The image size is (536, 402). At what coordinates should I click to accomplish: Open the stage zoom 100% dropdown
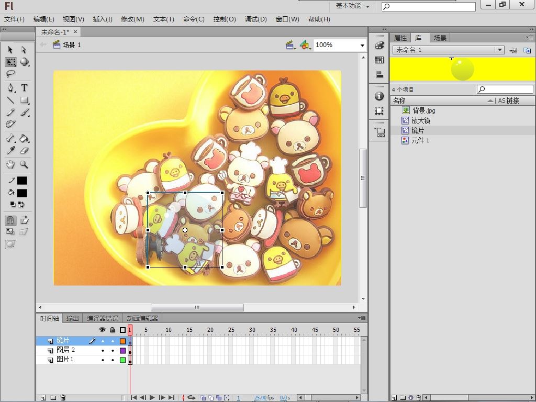[x=362, y=46]
